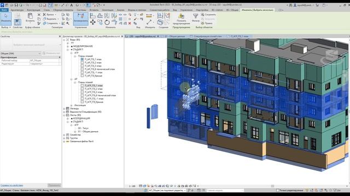Select the Copy tool in Изменить panel

click(100, 22)
